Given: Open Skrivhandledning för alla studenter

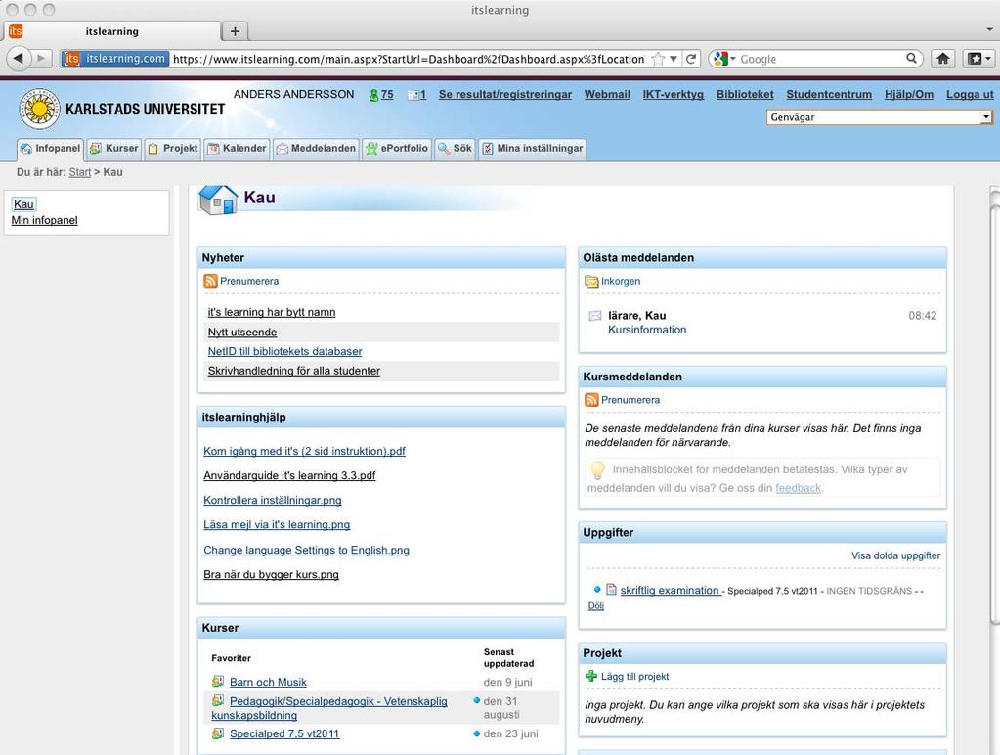Looking at the screenshot, I should pos(294,370).
